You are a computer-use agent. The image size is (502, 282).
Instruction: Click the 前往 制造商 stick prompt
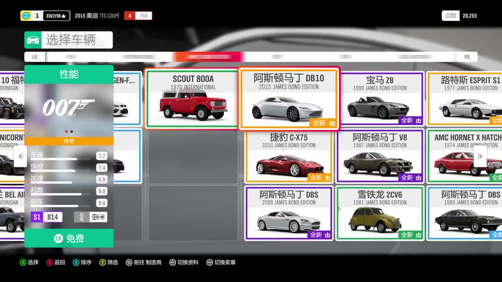[144, 262]
